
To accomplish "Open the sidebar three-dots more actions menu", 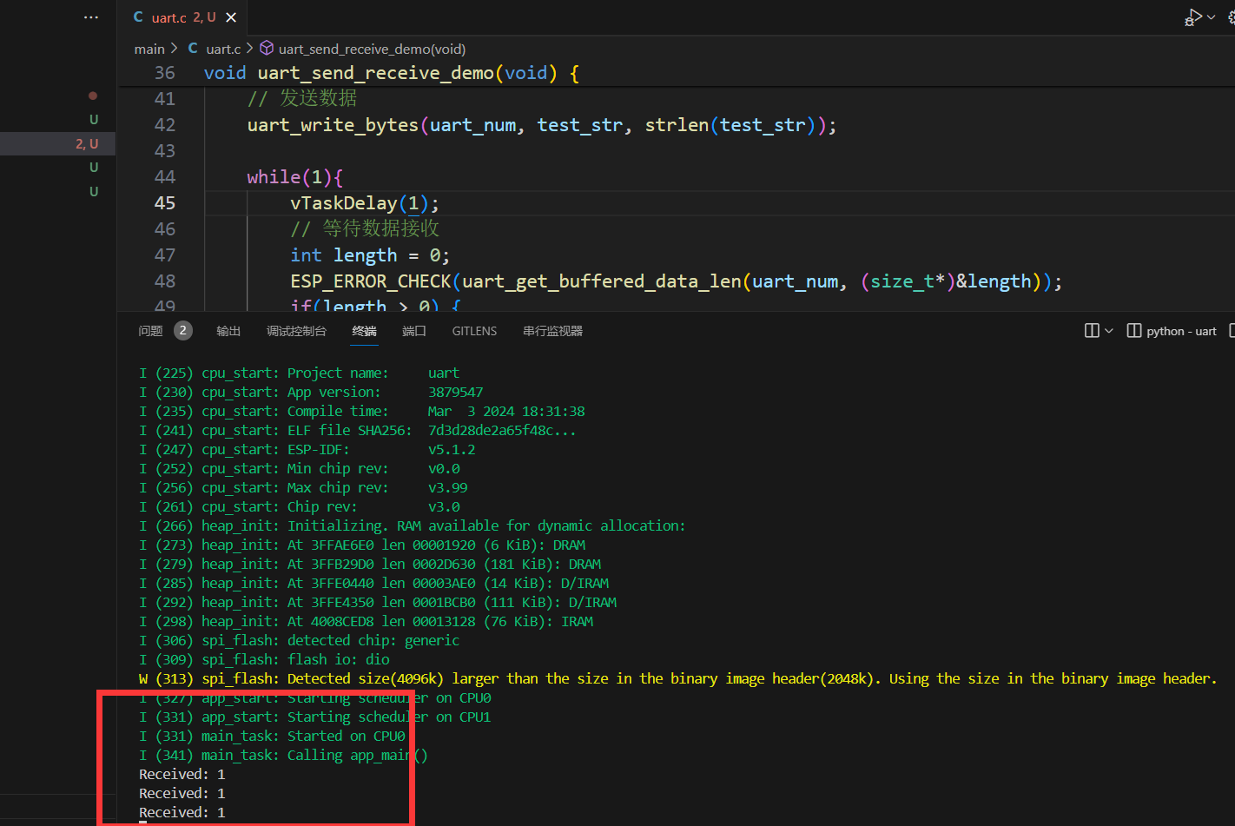I will (x=91, y=17).
